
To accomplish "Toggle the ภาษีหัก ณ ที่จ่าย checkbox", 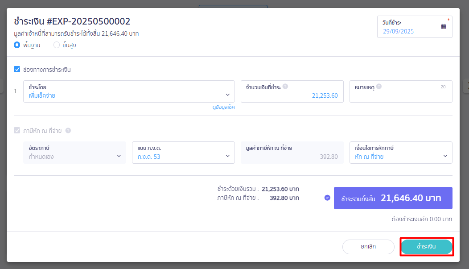I will 17,131.
